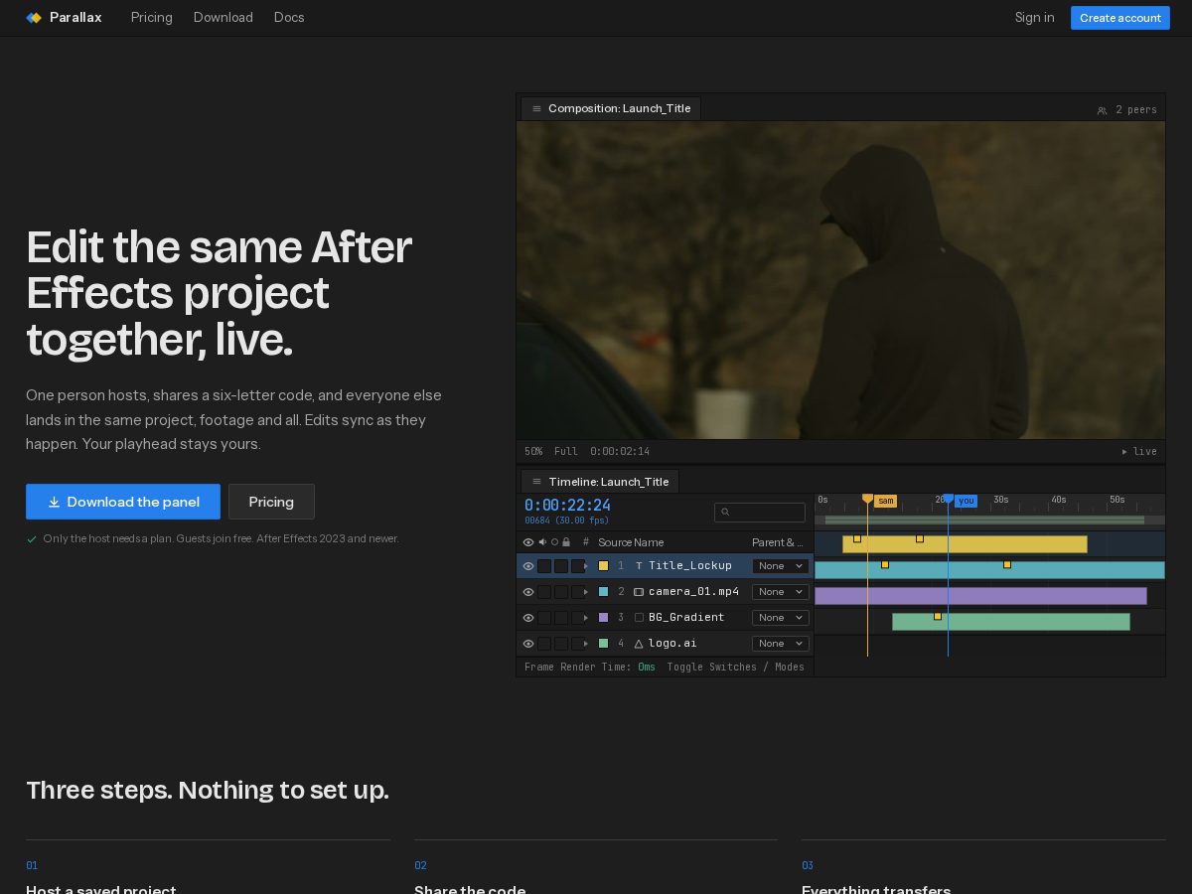
Task: Click the Create account button
Action: point(1120,18)
